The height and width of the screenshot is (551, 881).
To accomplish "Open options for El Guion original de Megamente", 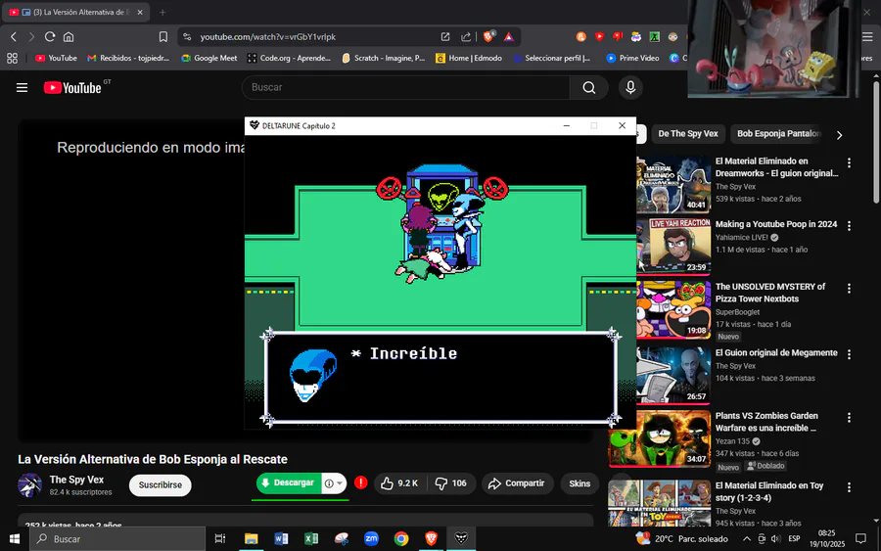I will [849, 354].
